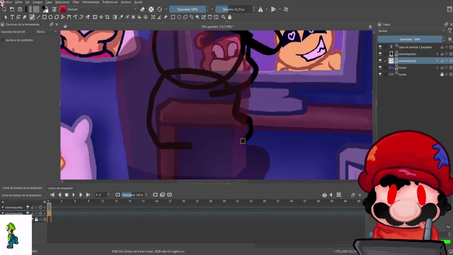Open the Capa menu

click(48, 2)
